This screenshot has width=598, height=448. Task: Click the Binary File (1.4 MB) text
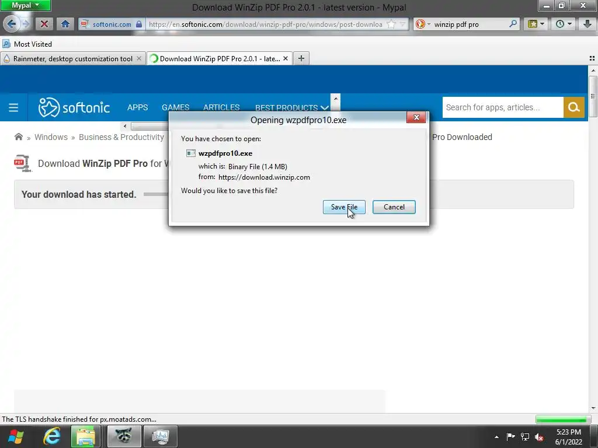click(x=258, y=166)
